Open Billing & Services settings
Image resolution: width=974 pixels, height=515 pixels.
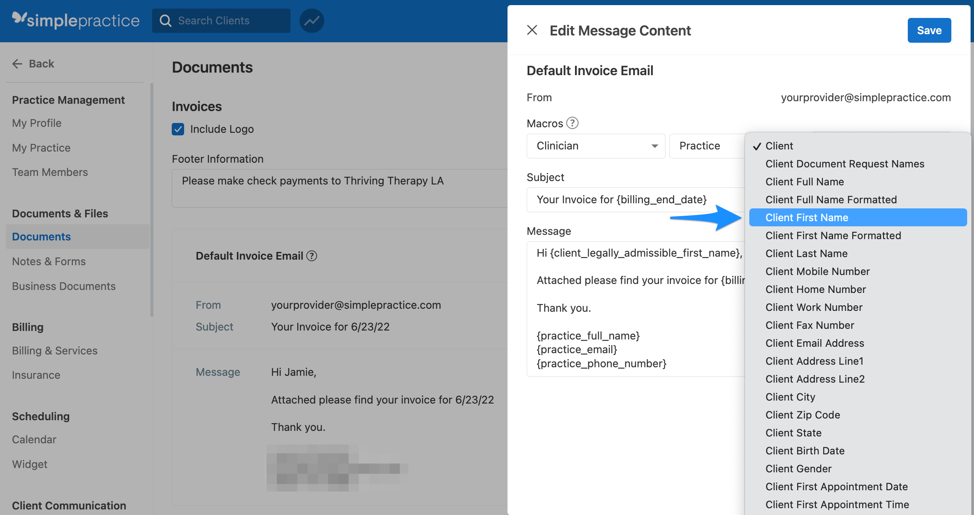55,351
